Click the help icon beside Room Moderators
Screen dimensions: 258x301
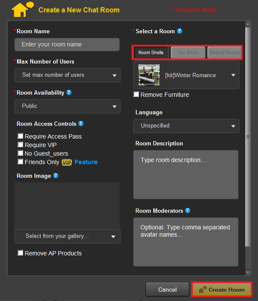click(x=188, y=211)
